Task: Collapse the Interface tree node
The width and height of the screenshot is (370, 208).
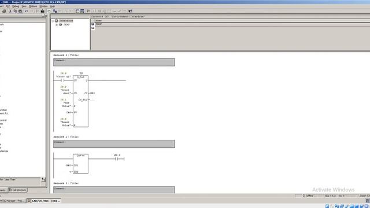Action: point(53,21)
